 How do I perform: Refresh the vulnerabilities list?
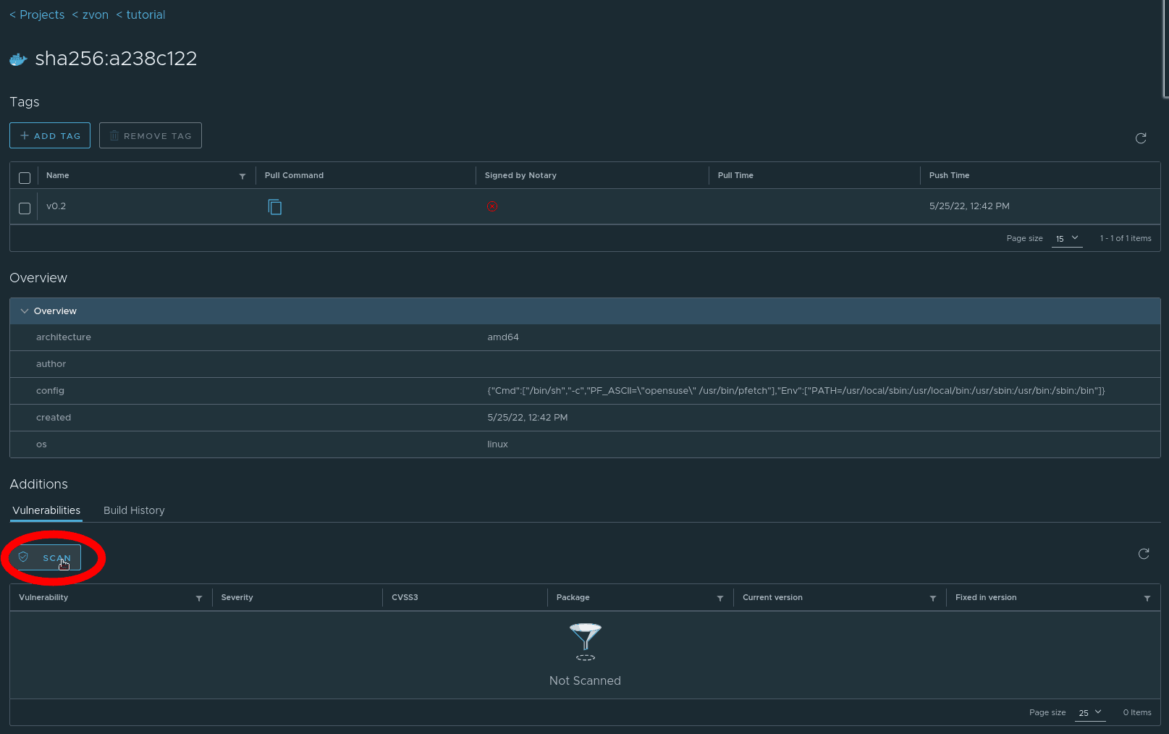tap(1144, 554)
